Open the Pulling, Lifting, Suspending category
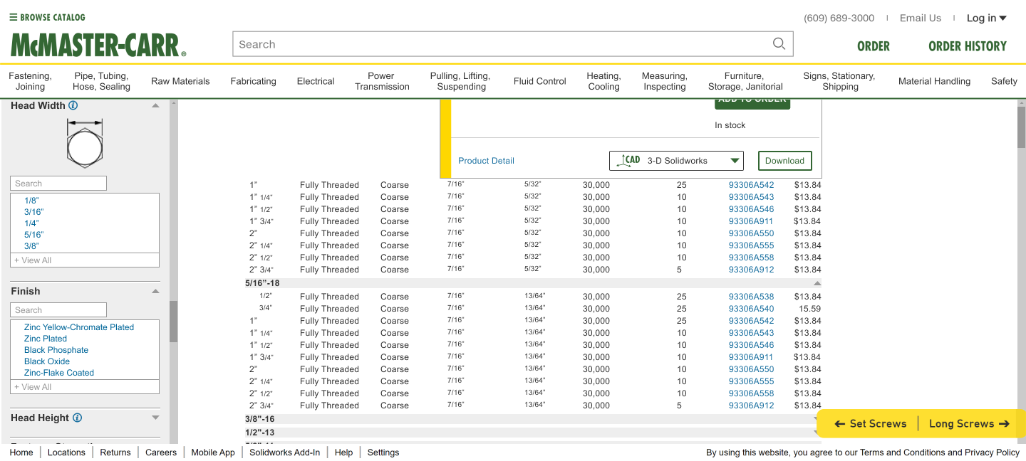The height and width of the screenshot is (461, 1026). click(x=461, y=81)
